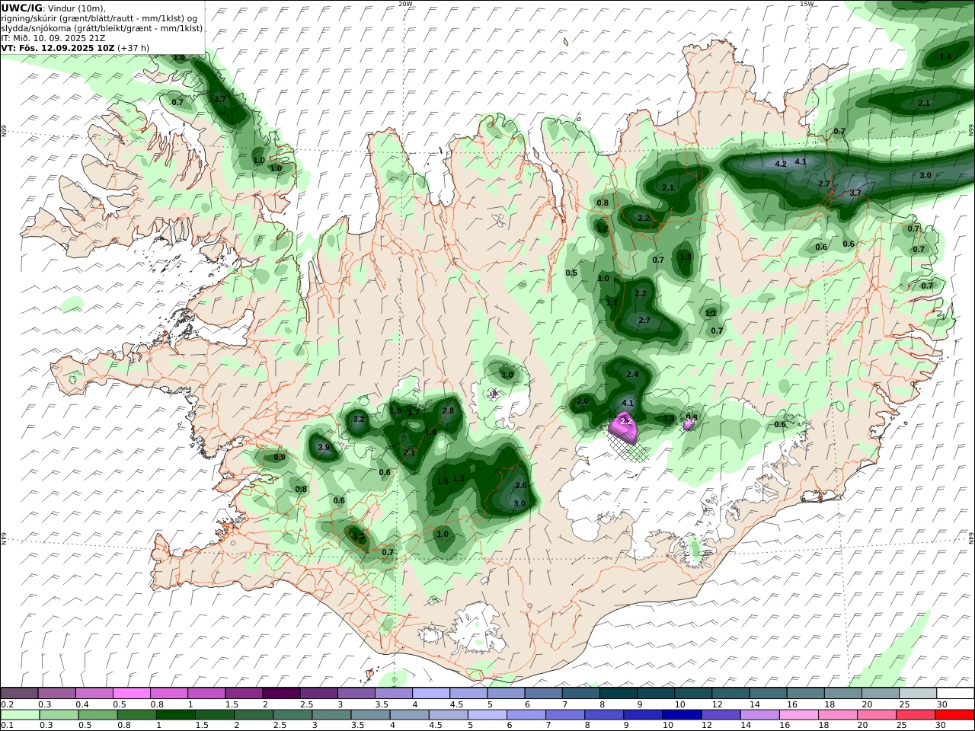
Task: Click the valid time 'VT: Fös. 12.09.2025 10Z (+37 h)'
Action: tap(75, 47)
